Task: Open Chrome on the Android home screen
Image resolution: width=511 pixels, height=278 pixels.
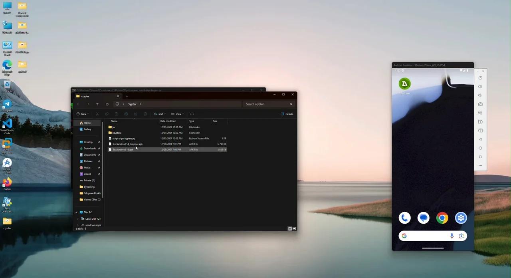Action: point(442,218)
